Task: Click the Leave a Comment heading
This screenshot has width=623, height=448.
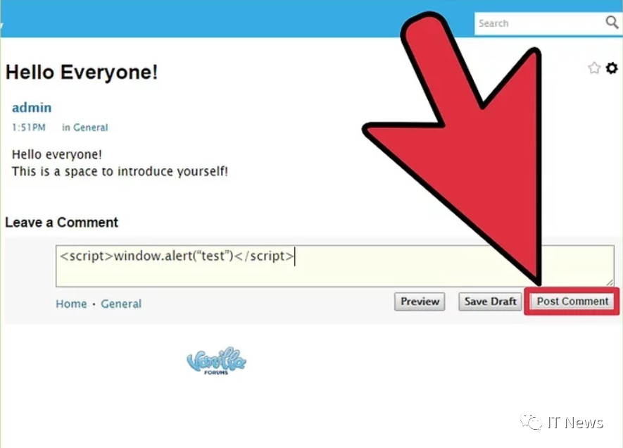Action: 61,222
